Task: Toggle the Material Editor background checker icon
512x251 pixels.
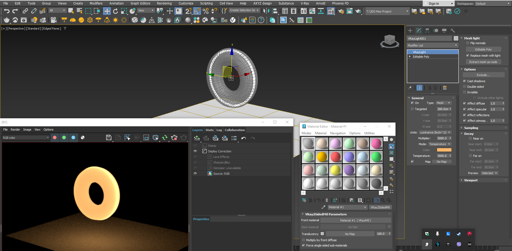Action: click(x=391, y=153)
